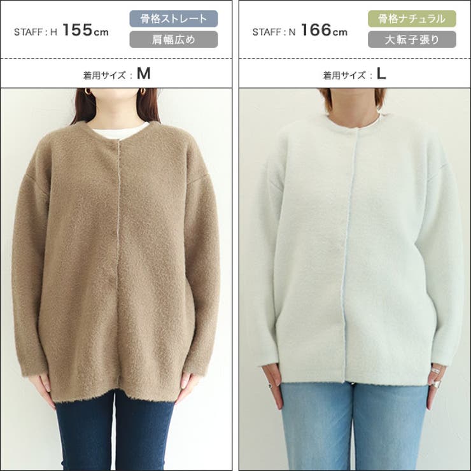Click the STAFF : H label
Viewport: 471px width, 471px height.
coord(36,32)
